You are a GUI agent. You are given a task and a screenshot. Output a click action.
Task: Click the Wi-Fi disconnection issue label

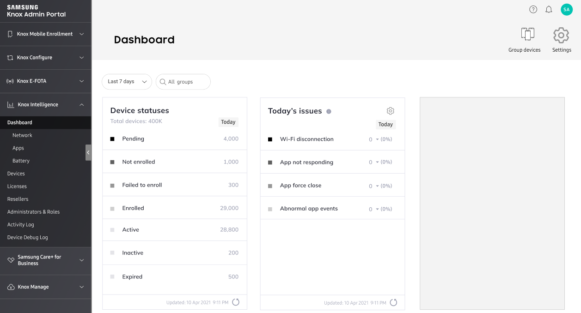307,139
